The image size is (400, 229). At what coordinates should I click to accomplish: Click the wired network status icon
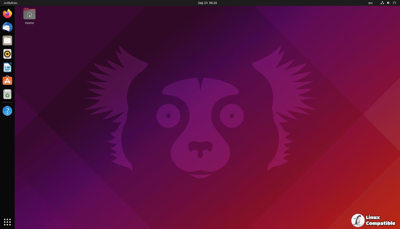click(382, 3)
